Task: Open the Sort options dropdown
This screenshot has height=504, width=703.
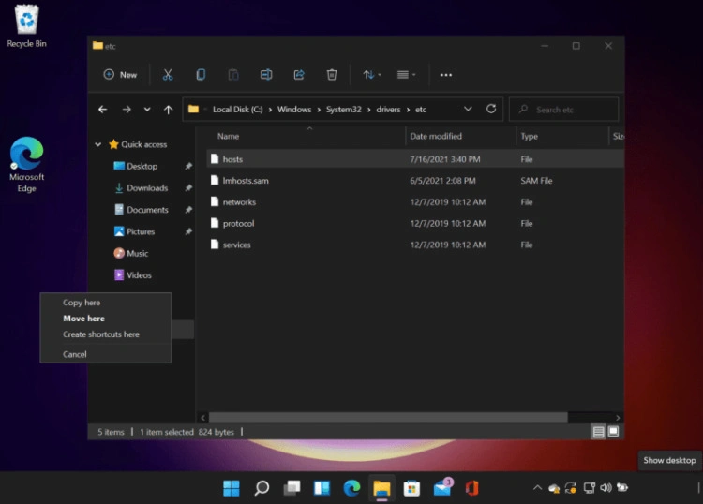Action: point(372,75)
